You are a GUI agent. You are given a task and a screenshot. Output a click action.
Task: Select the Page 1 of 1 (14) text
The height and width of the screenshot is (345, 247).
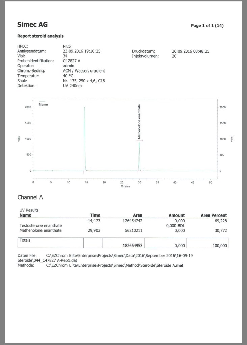point(207,26)
